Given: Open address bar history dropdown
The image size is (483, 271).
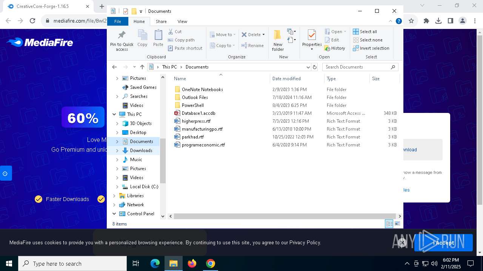Looking at the screenshot, I should click(308, 67).
